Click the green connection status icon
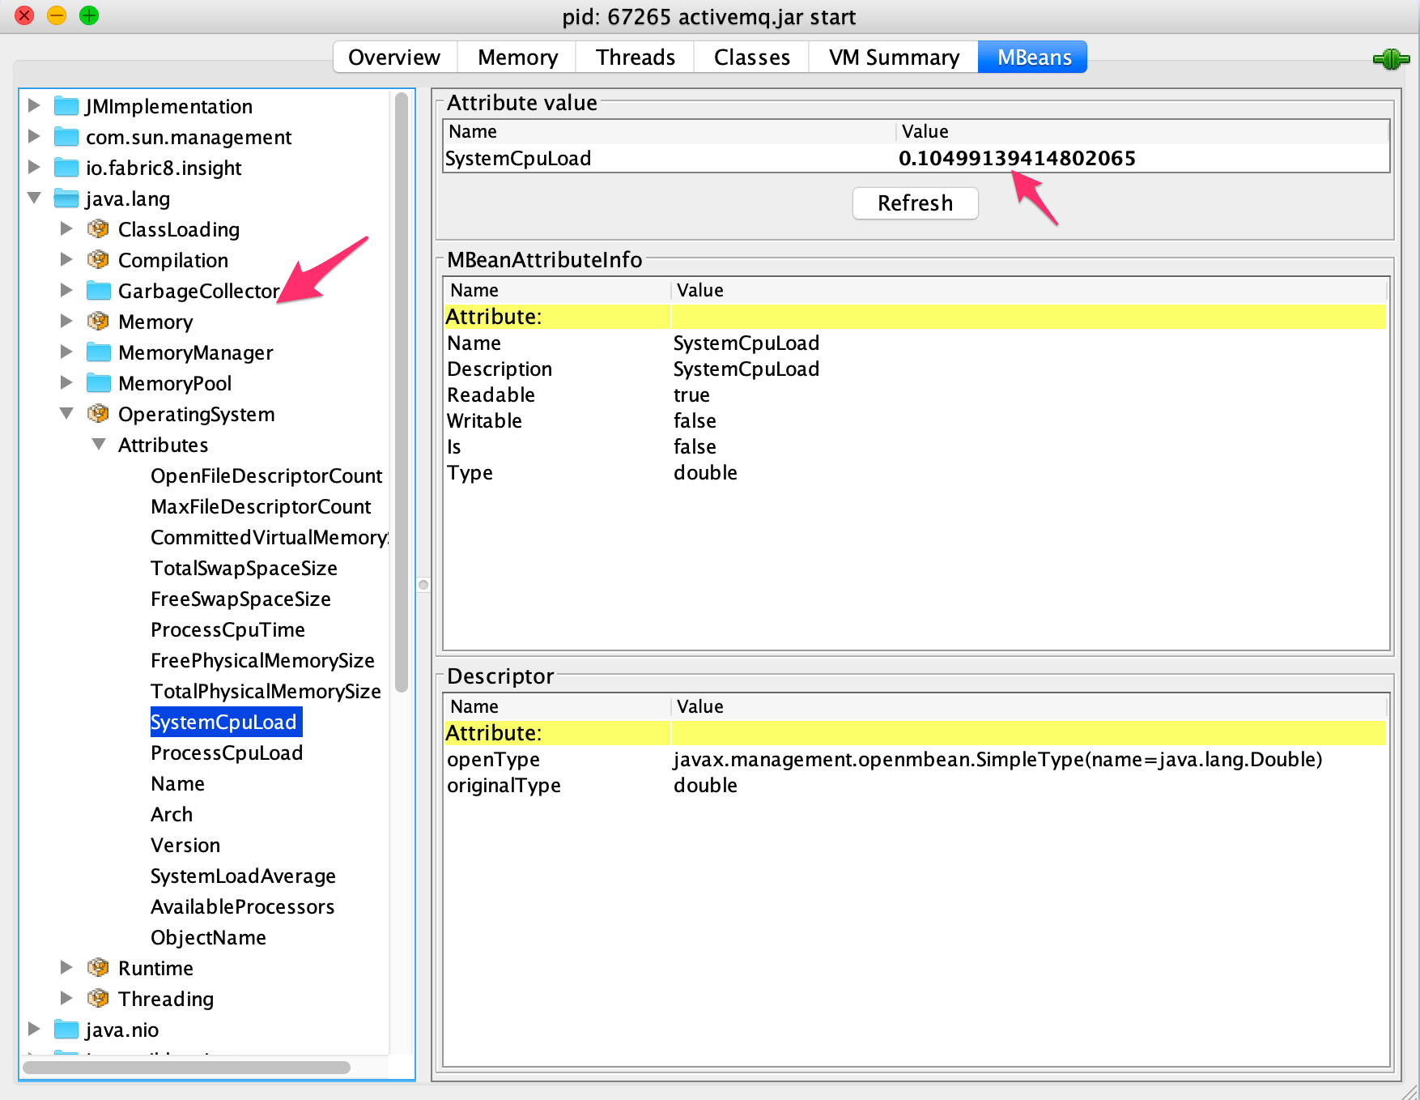The image size is (1420, 1100). point(1391,59)
